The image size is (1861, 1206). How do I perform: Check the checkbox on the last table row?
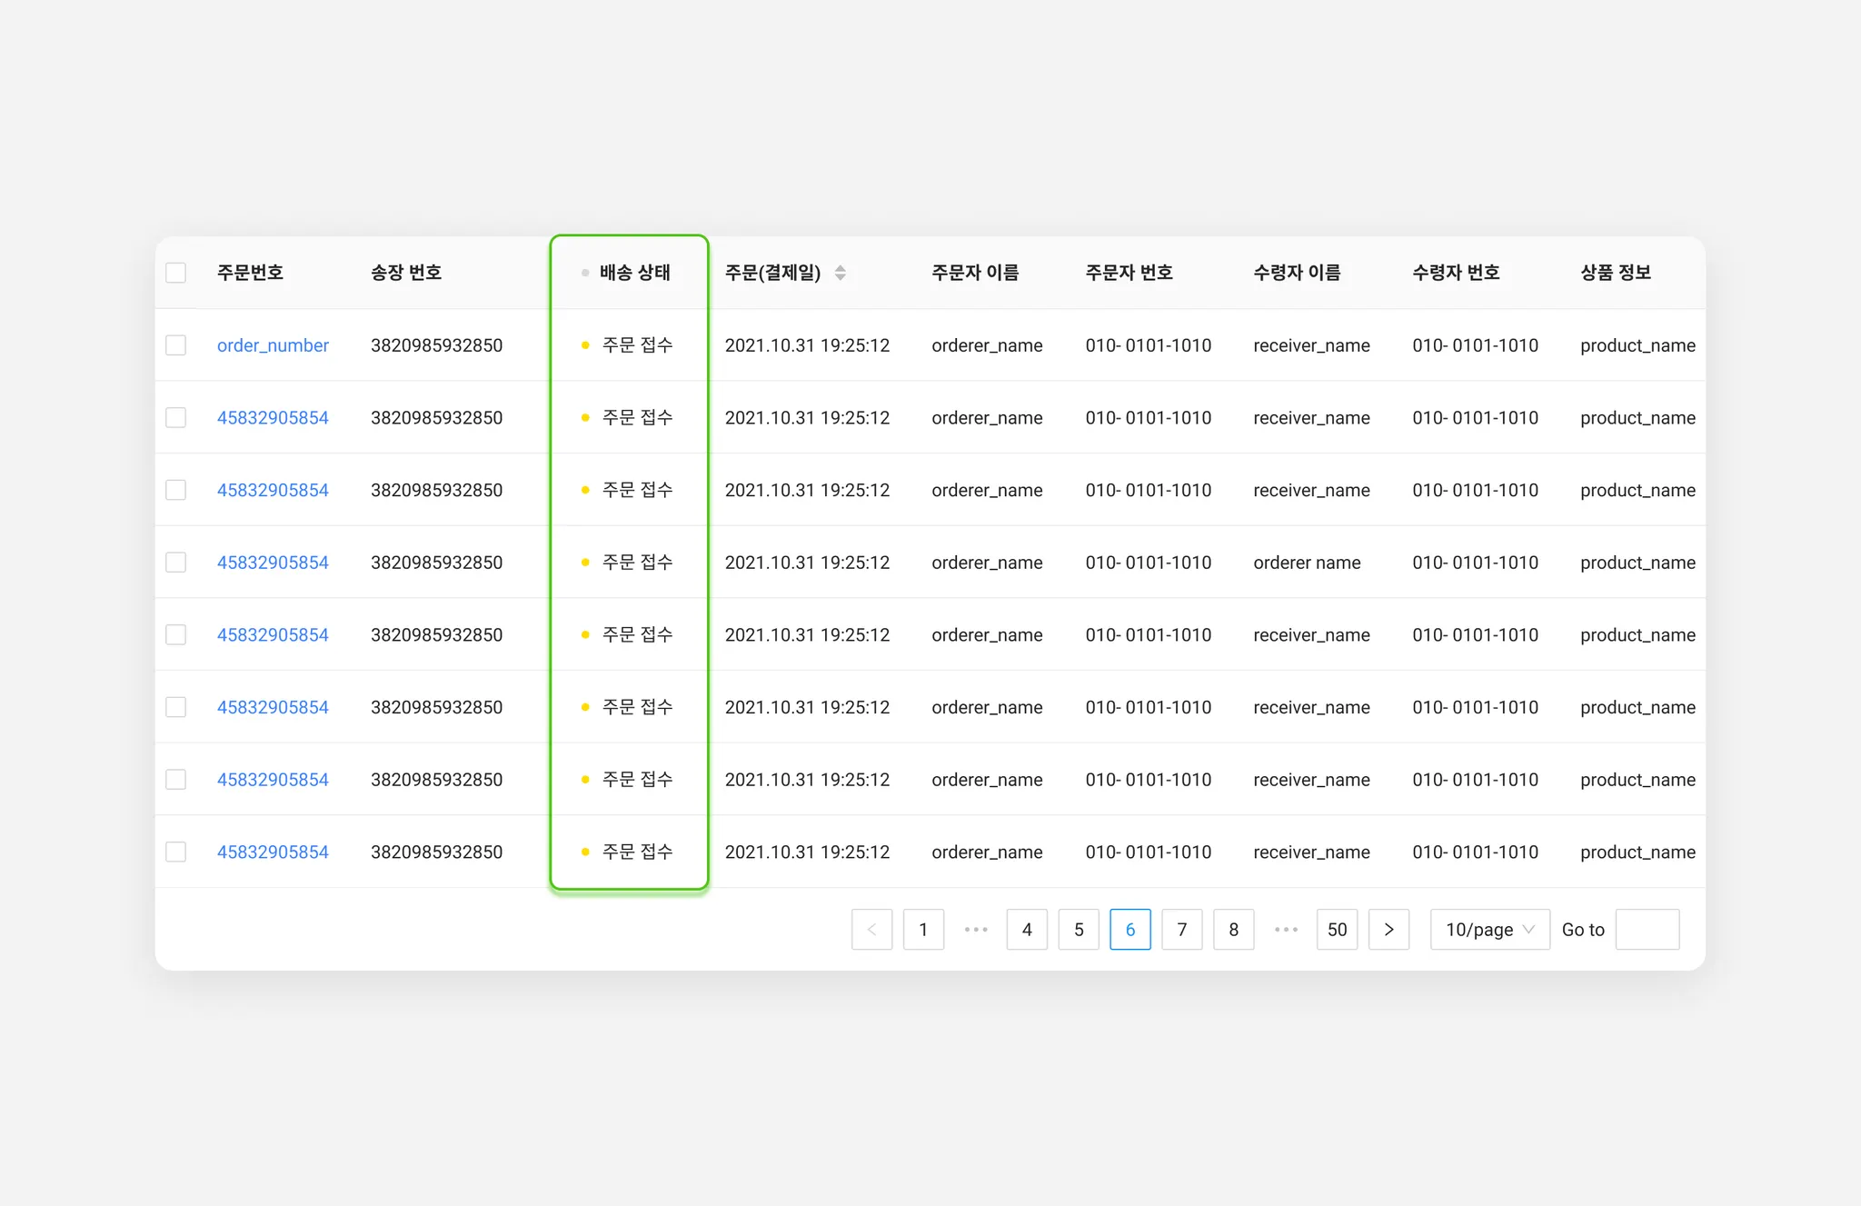tap(176, 852)
